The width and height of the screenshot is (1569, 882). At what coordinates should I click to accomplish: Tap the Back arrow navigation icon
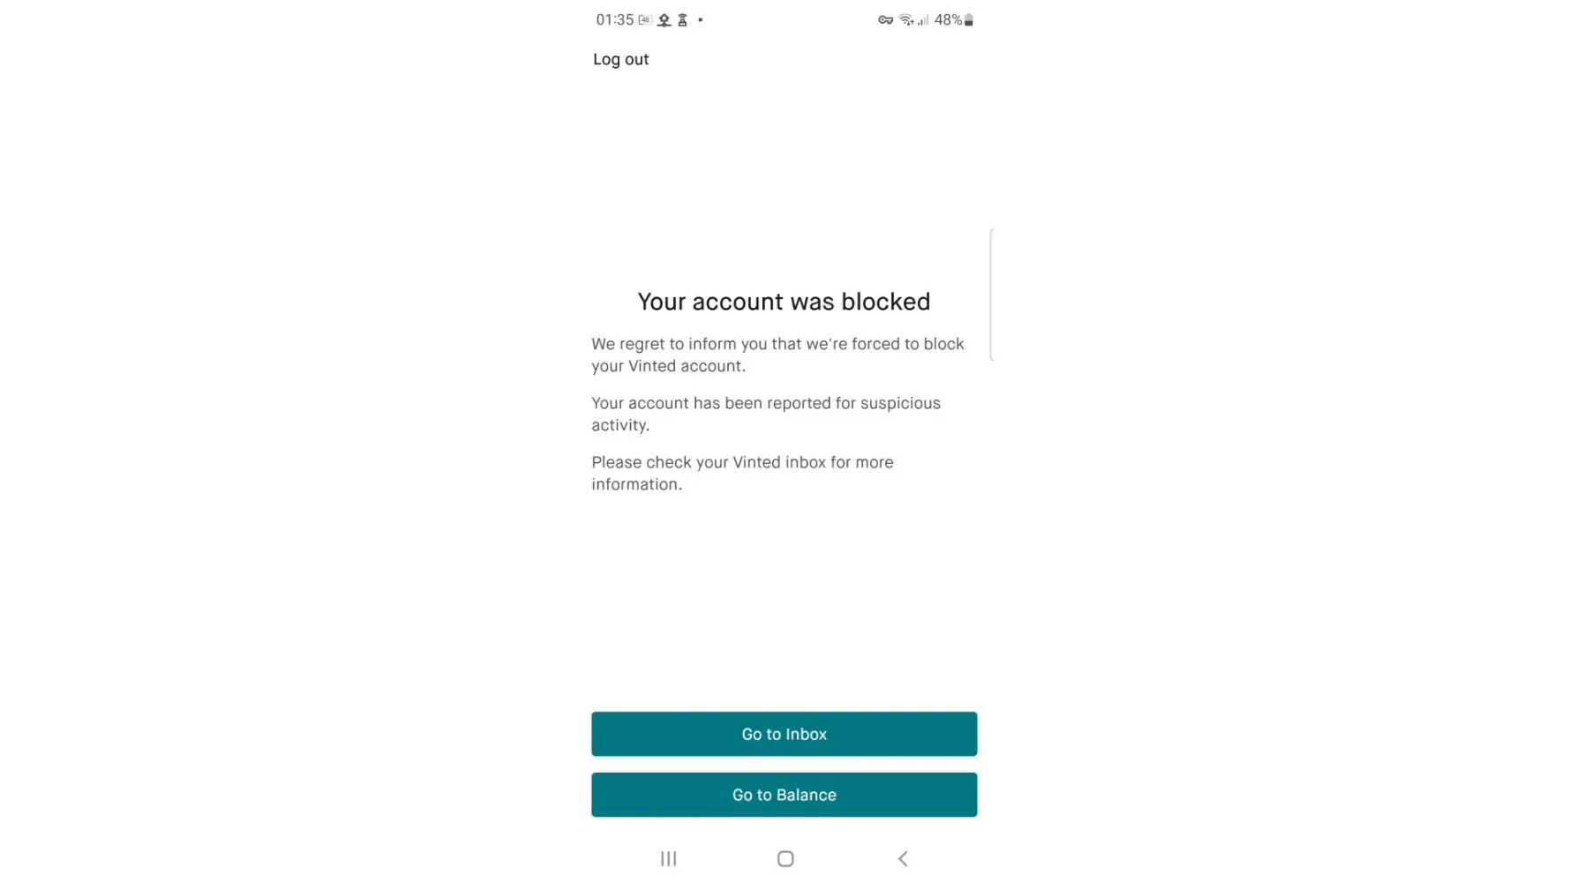[x=902, y=858]
